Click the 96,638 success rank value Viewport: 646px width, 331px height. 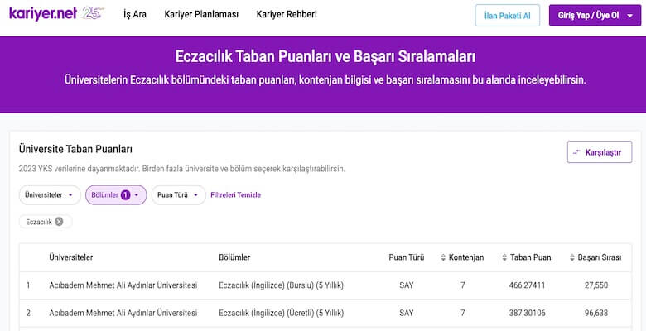(x=596, y=314)
